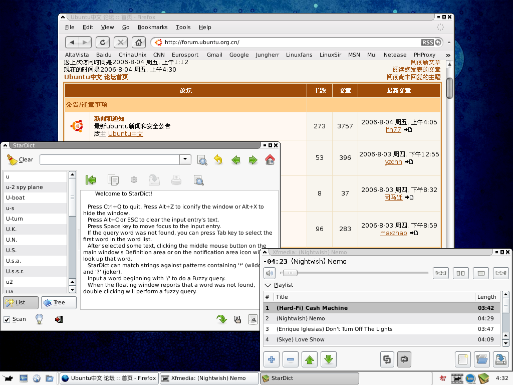Mute audio with Xfmedia speaker icon

[269, 273]
